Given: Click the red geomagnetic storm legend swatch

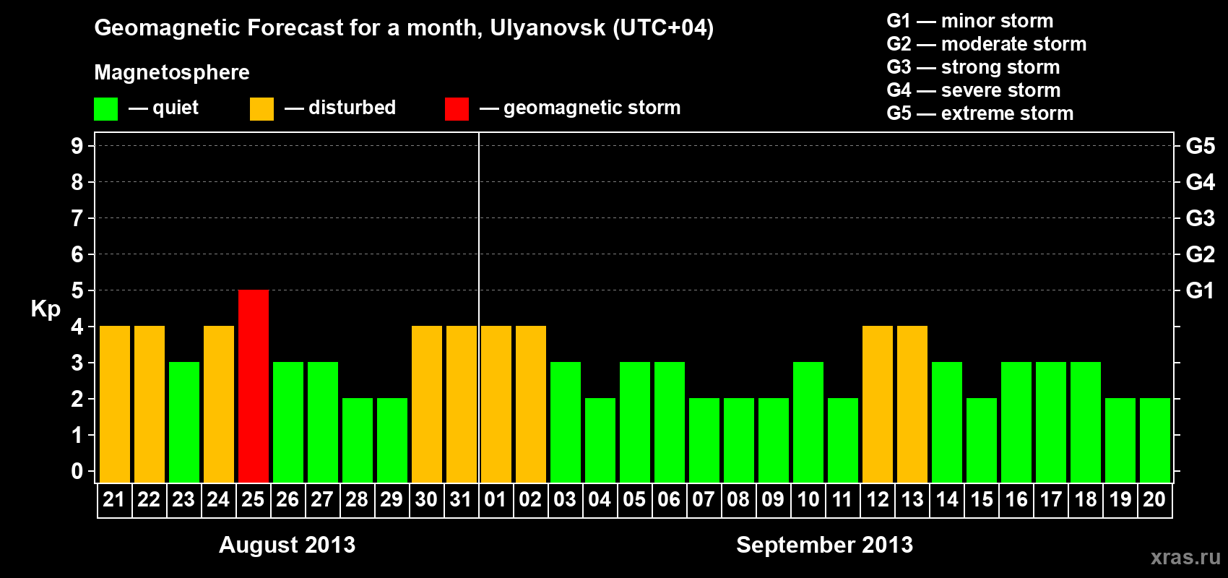Looking at the screenshot, I should click(x=457, y=109).
